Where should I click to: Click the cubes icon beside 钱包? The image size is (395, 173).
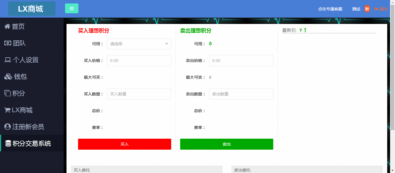(x=8, y=77)
